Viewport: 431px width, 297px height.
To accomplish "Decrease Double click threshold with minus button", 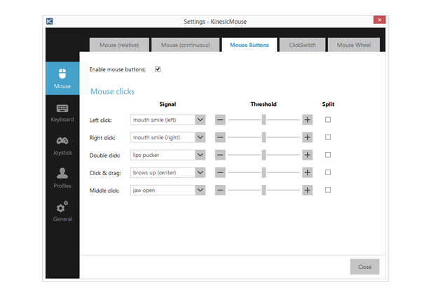I will [220, 155].
